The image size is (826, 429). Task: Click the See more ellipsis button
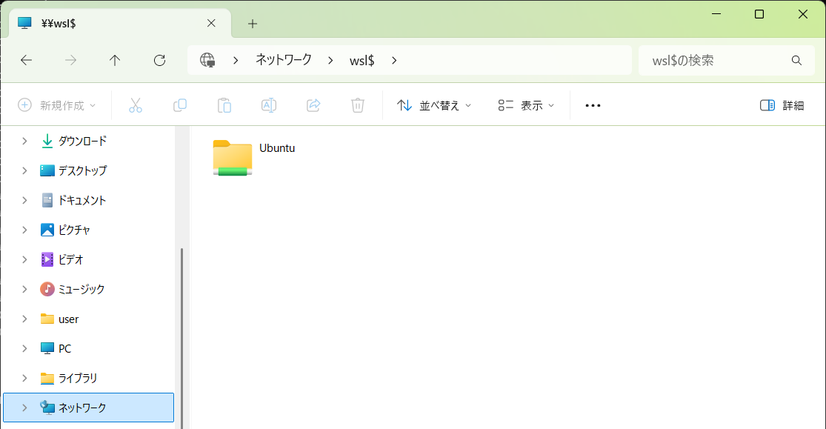[x=593, y=106]
